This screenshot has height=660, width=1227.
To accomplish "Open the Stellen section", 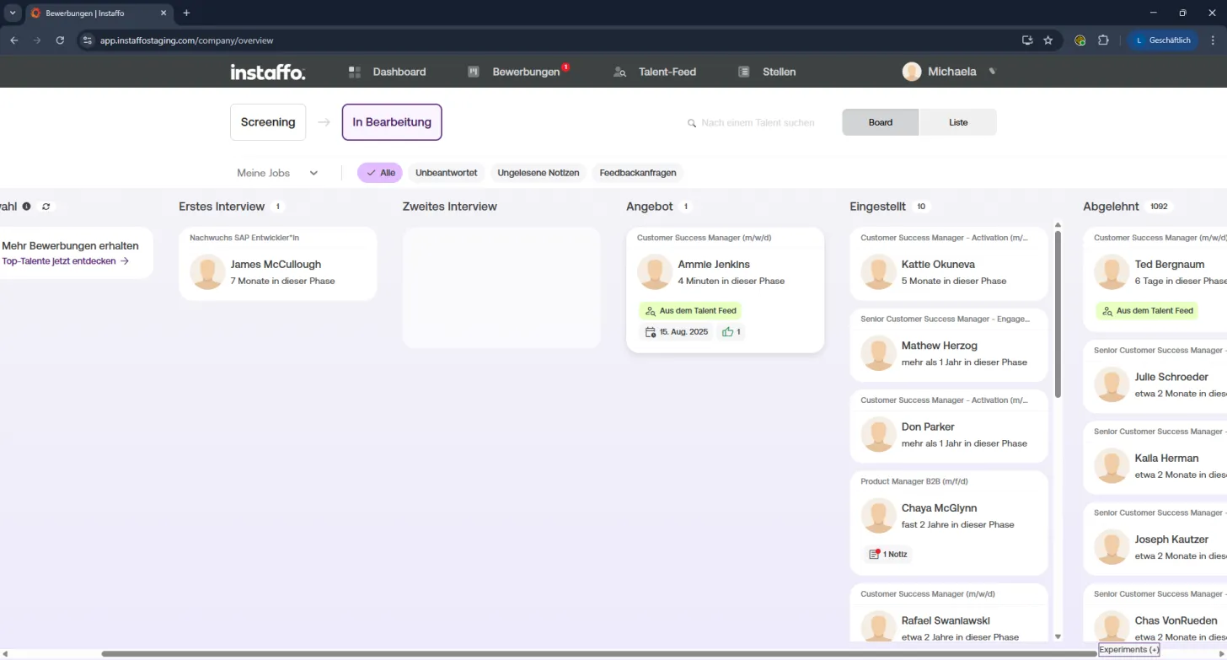I will 767,72.
